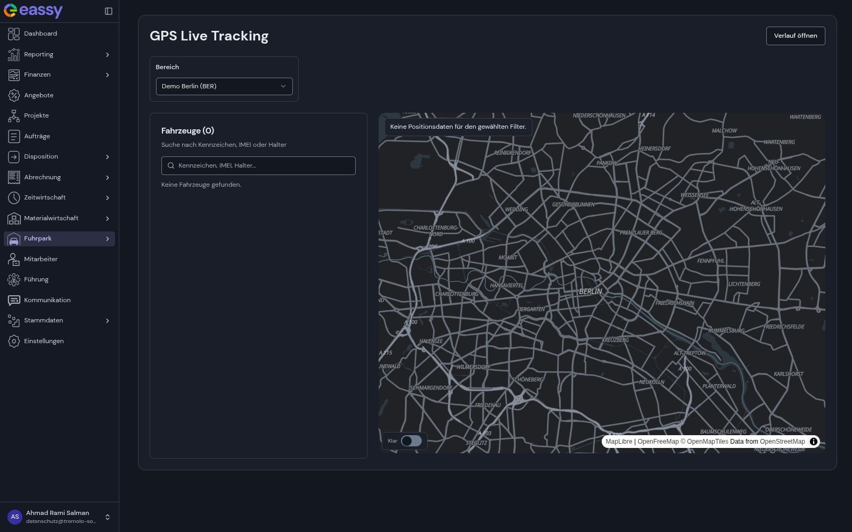Click the KREUZBERG label on the map
Image resolution: width=852 pixels, height=532 pixels.
coord(615,340)
